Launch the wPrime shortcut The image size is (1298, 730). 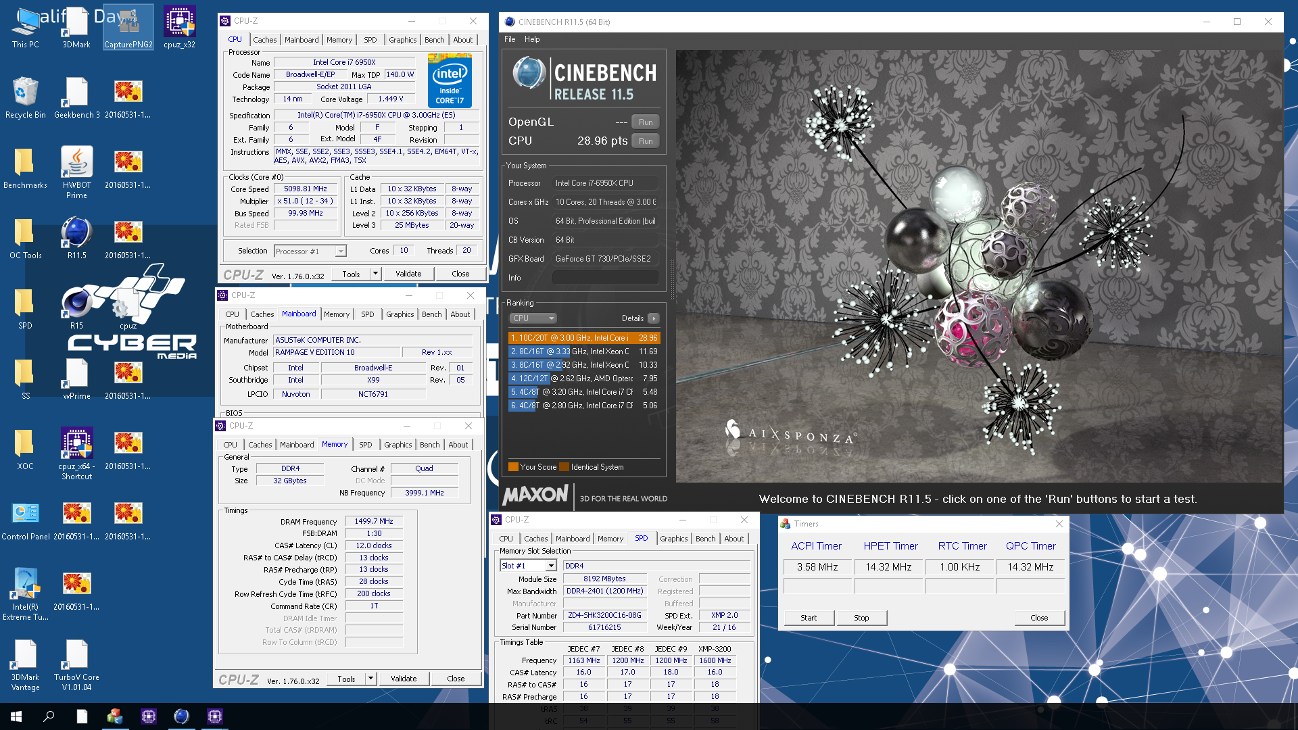[76, 379]
